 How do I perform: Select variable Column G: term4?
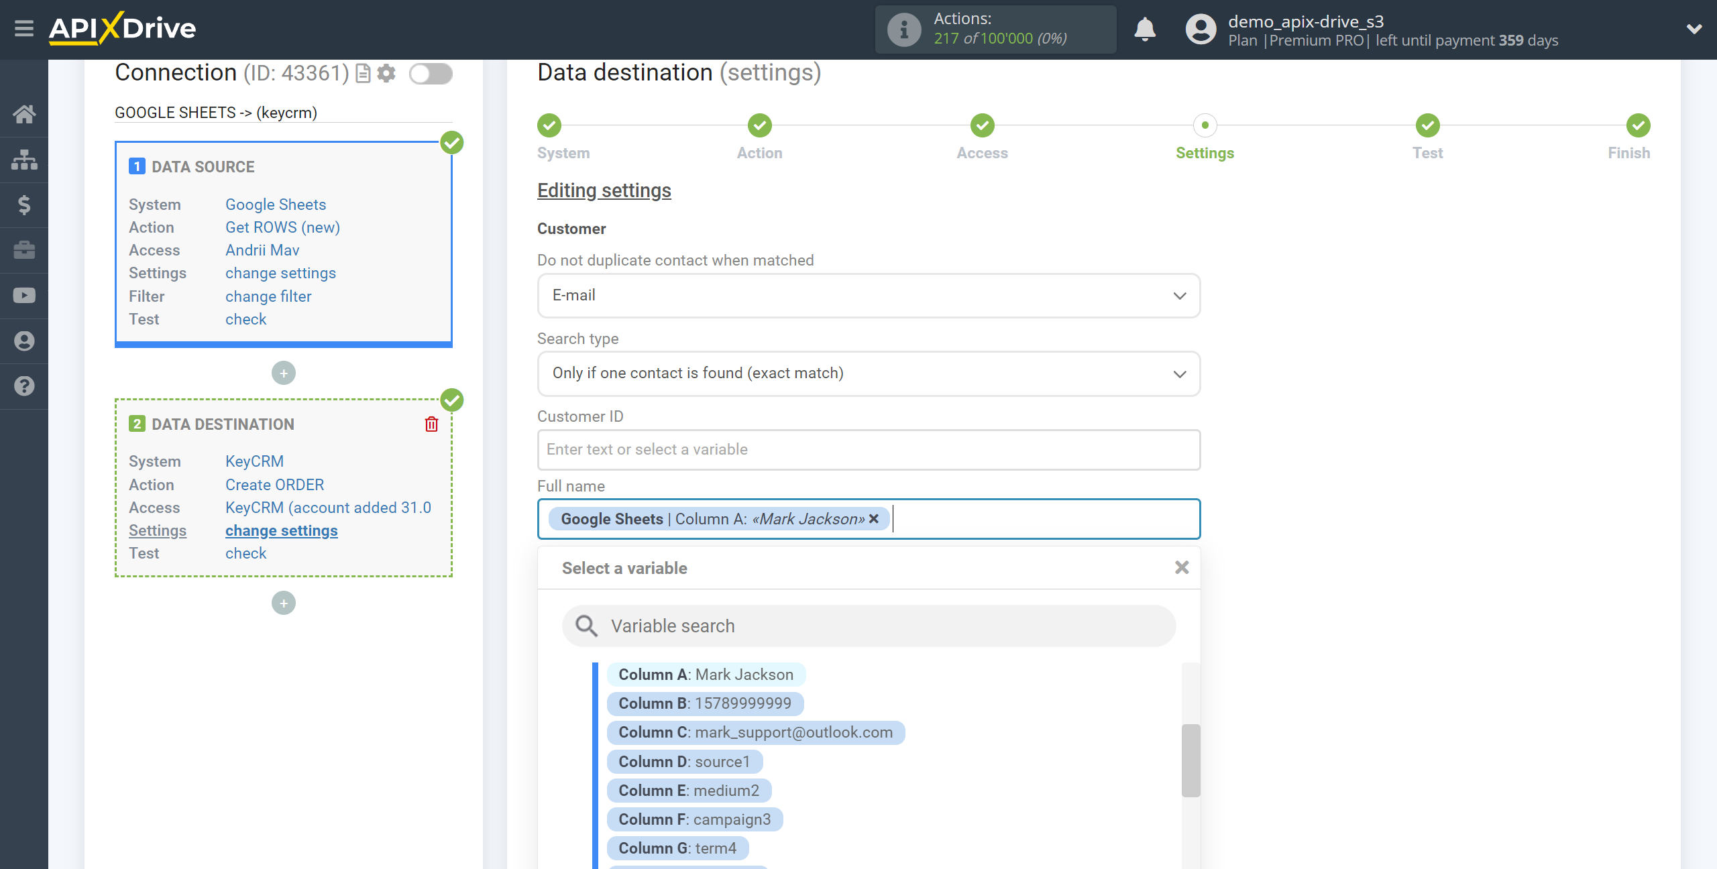tap(677, 848)
